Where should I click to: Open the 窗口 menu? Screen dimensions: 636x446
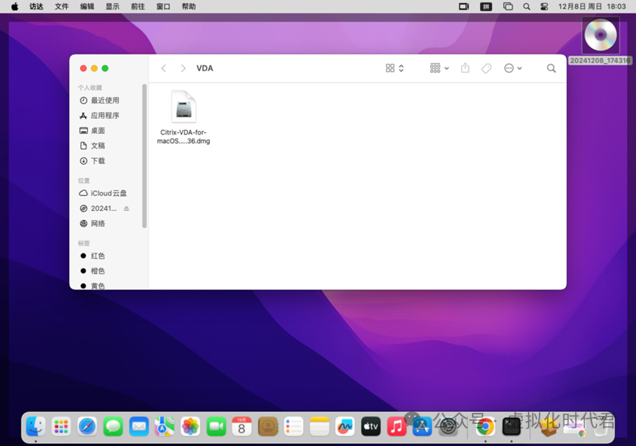pyautogui.click(x=163, y=7)
